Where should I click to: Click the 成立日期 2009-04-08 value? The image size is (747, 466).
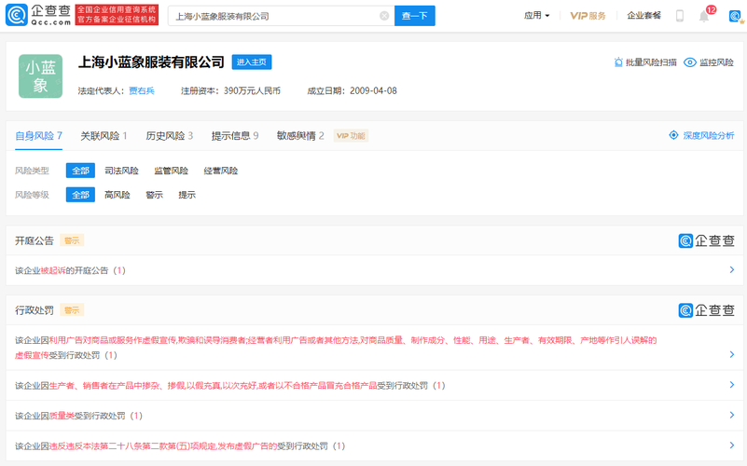pyautogui.click(x=373, y=91)
